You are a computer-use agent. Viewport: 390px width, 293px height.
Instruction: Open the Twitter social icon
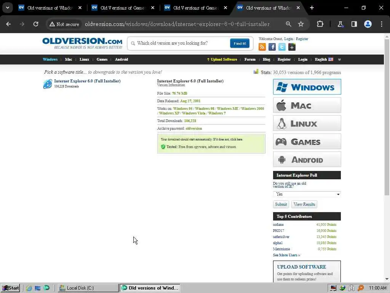[x=282, y=47]
